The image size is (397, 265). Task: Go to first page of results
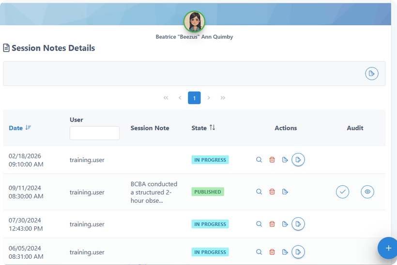click(166, 98)
